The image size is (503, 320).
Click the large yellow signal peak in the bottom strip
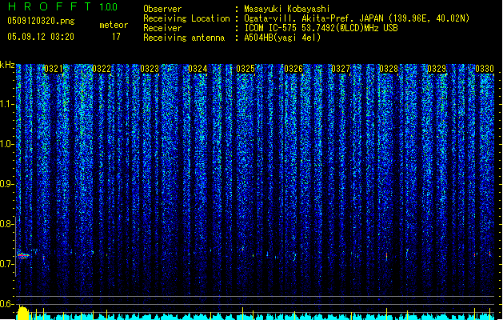point(22,313)
